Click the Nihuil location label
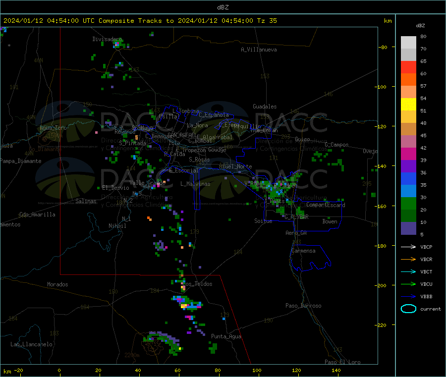The width and height of the screenshot is (446, 377). point(117,226)
